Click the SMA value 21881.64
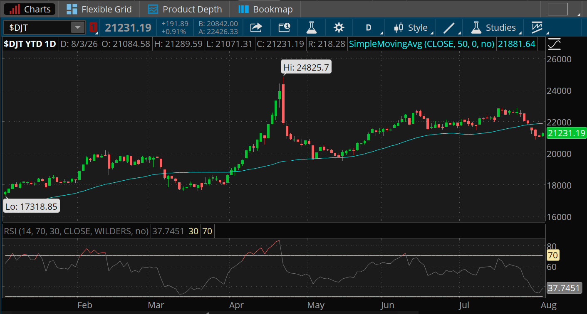Viewport: 587px width, 314px height. point(516,44)
